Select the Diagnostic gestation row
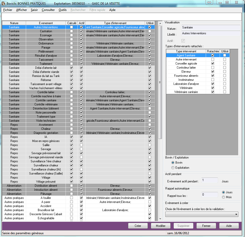 pos(78,133)
